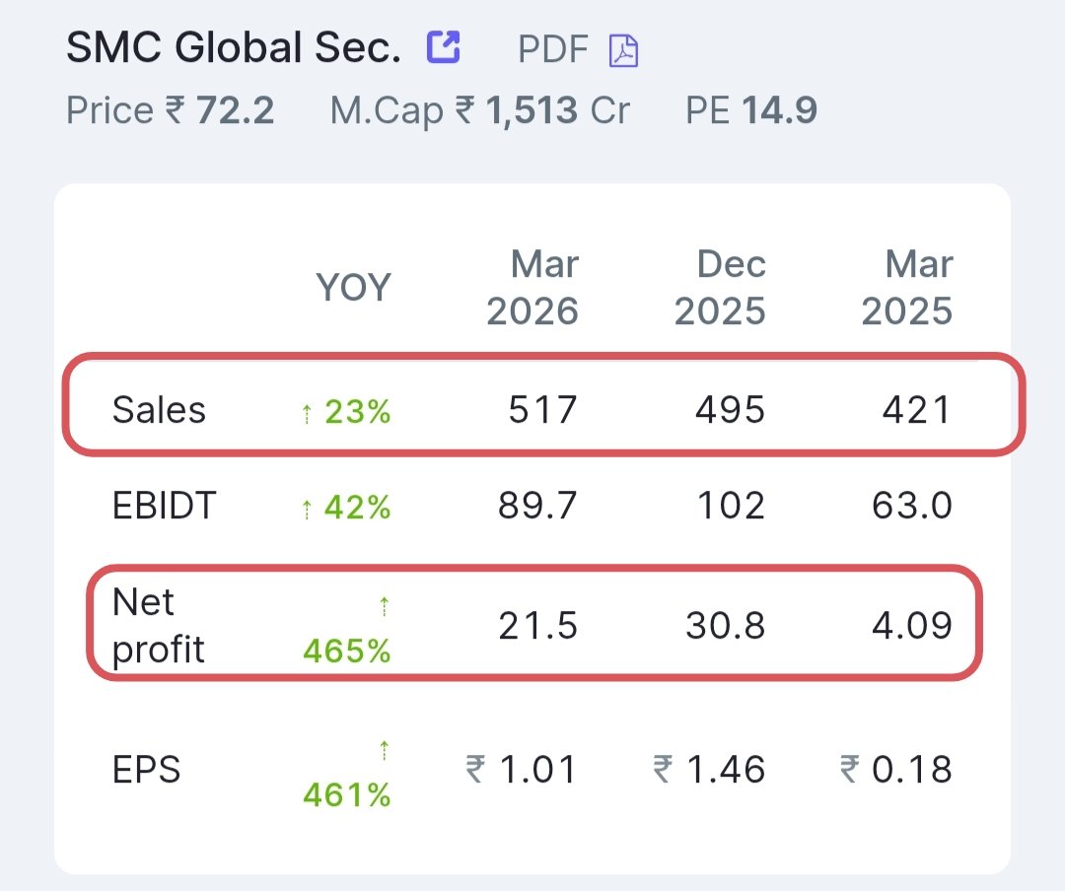1065x891 pixels.
Task: Select the Sales row label
Action: click(x=159, y=410)
